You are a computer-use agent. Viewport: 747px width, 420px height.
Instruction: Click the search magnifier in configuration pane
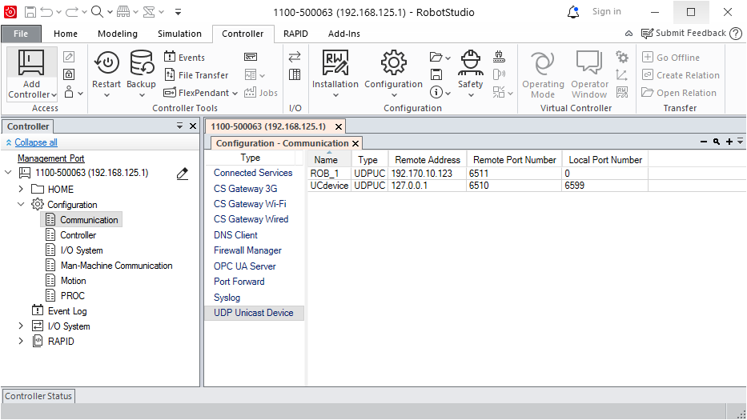716,142
